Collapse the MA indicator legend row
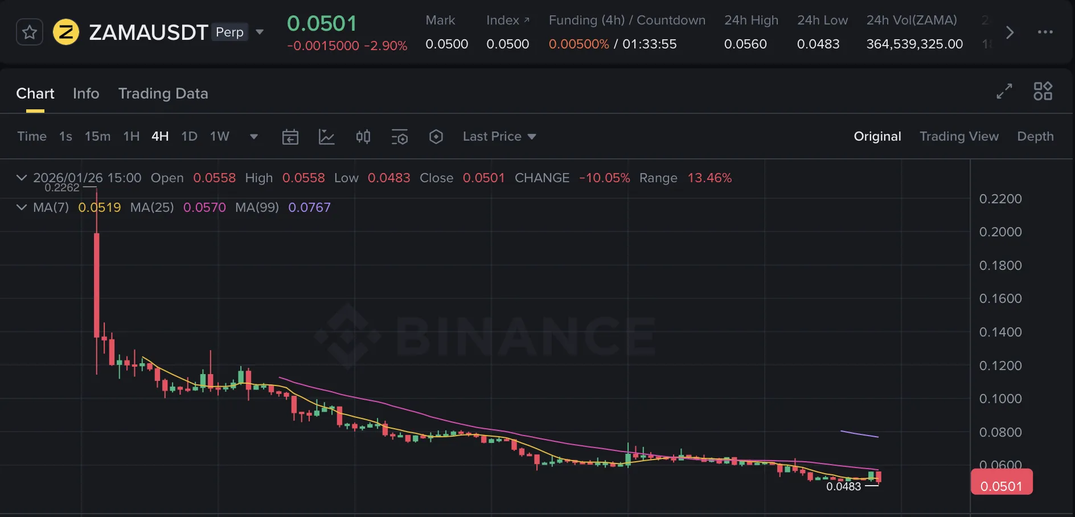 pyautogui.click(x=22, y=207)
